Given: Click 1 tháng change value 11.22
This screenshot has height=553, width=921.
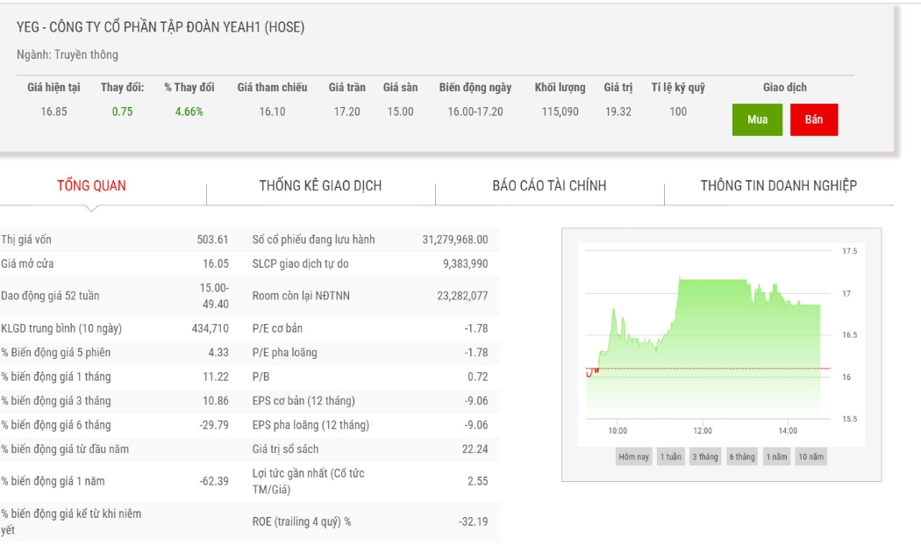Looking at the screenshot, I should click(x=216, y=377).
